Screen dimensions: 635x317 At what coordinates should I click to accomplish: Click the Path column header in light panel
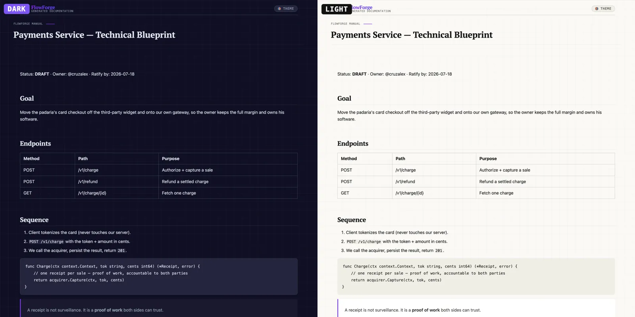pos(434,158)
